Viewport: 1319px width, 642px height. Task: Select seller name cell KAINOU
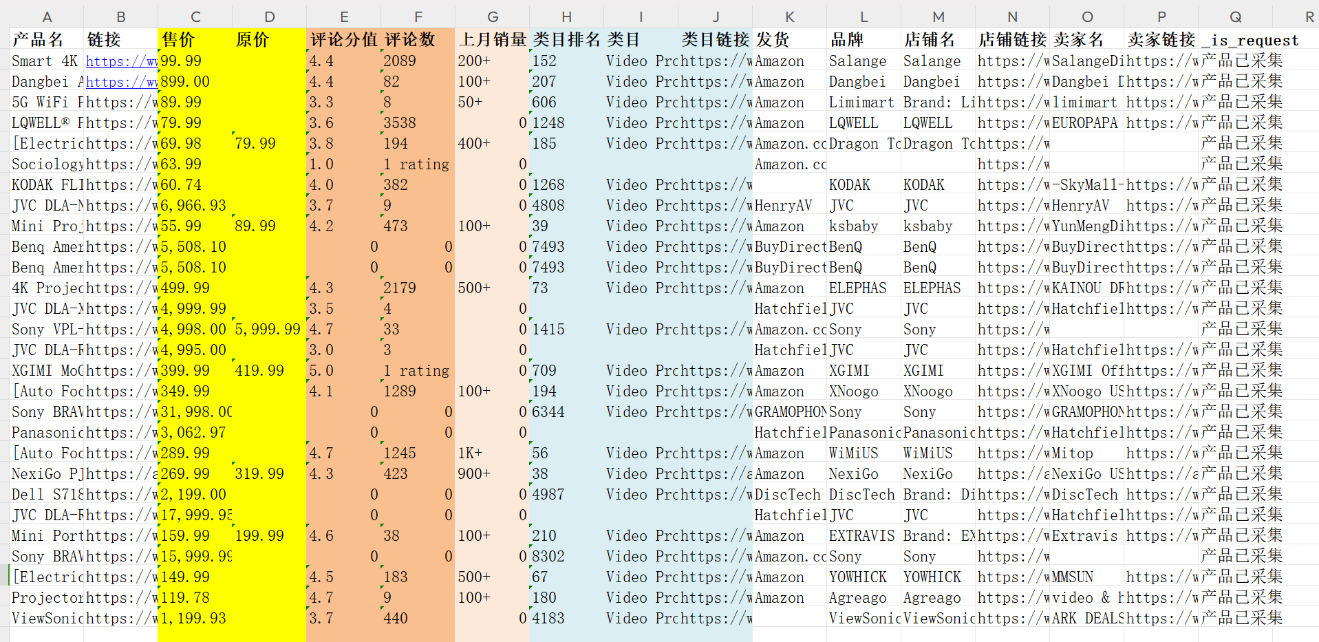coord(1087,288)
